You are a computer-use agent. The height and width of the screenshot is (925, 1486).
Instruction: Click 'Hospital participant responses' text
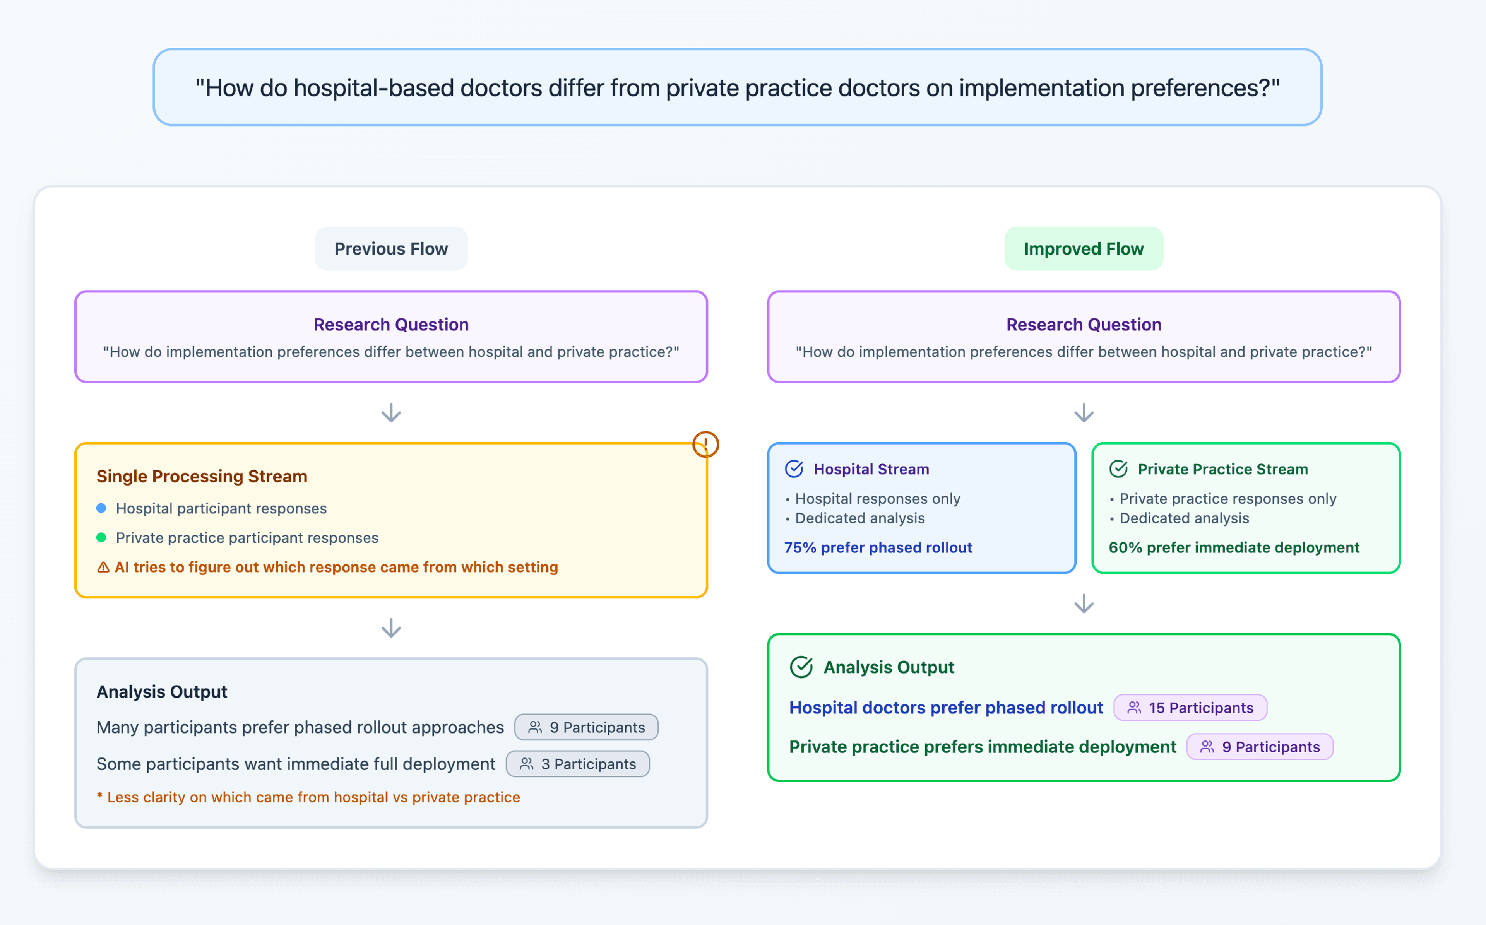point(221,508)
